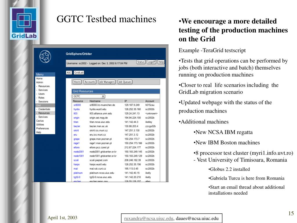Click the slide number 15
297x223 pixels.
[291, 213]
